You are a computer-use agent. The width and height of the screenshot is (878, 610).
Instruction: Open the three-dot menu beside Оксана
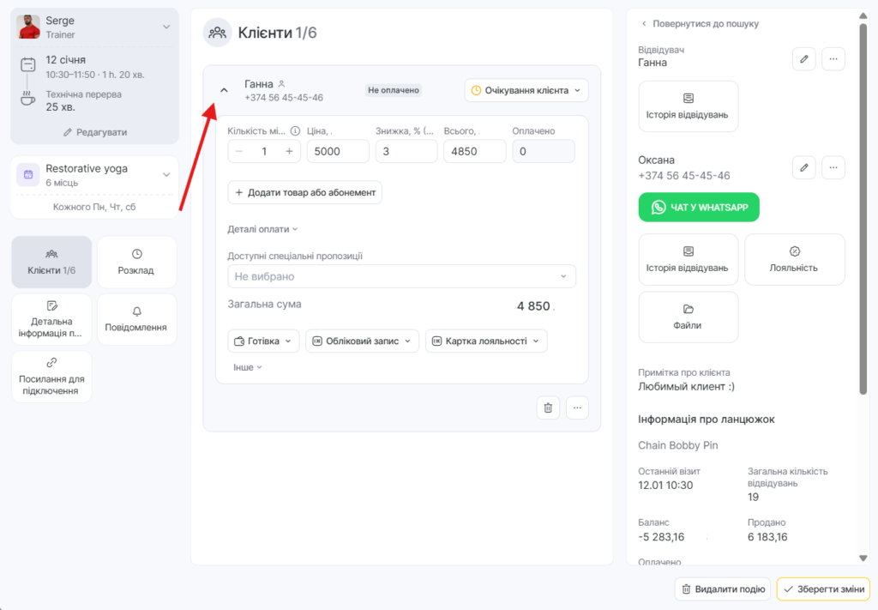[833, 167]
